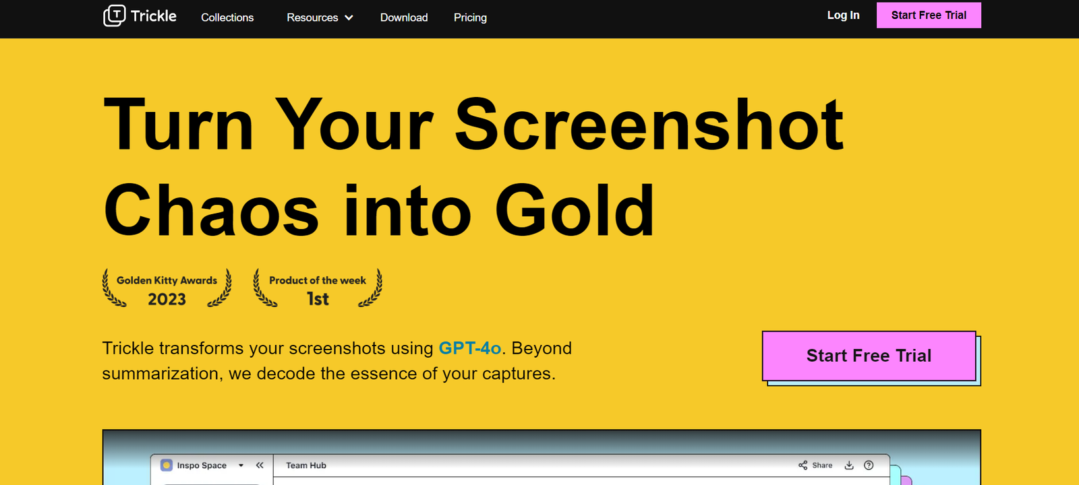This screenshot has width=1079, height=485.
Task: Open the Inspo Space dropdown arrow
Action: (241, 465)
